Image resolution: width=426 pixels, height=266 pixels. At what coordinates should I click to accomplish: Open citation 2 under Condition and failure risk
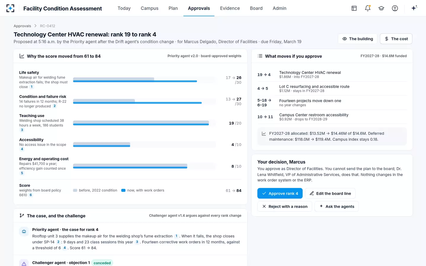tap(54, 106)
